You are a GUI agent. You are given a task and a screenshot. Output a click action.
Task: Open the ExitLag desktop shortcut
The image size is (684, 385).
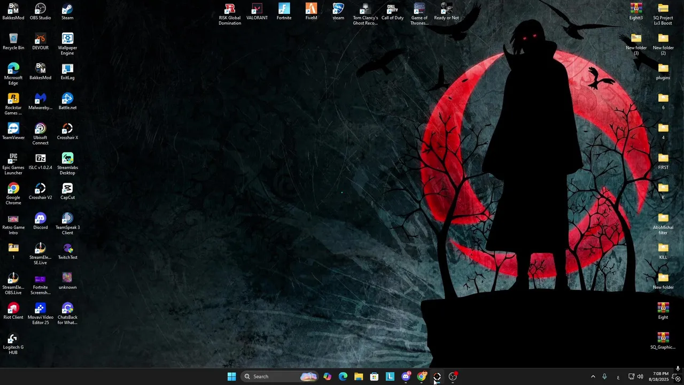[67, 72]
